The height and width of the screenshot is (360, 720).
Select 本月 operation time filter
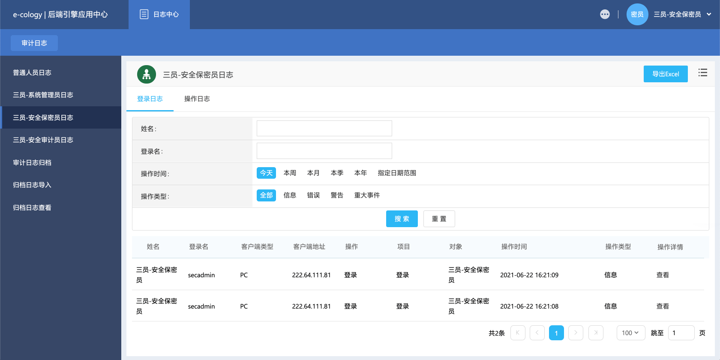tap(313, 173)
